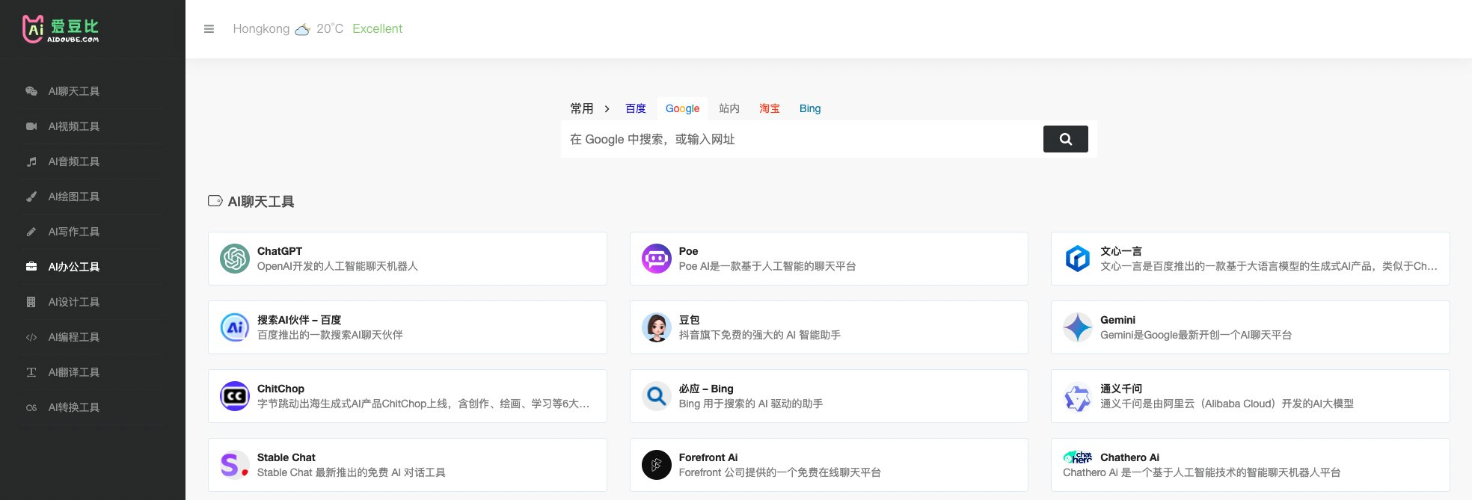Screen dimensions: 1472x500
Task: Click the code brackets icon beside AI编程工具
Action: (x=31, y=337)
